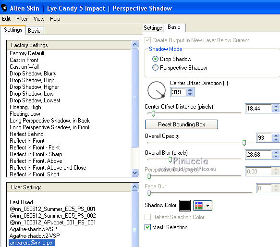Select the Drop Shadow radio button
Image resolution: width=280 pixels, height=247 pixels.
155,59
